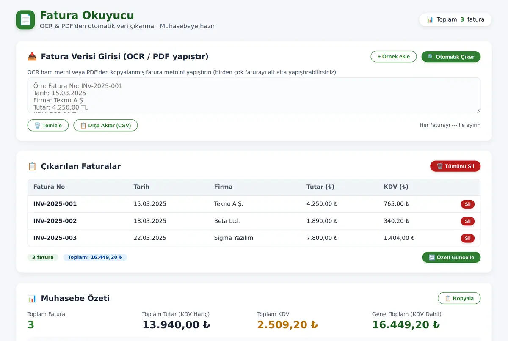Click the Fatura No column header
The width and height of the screenshot is (508, 341).
point(49,187)
